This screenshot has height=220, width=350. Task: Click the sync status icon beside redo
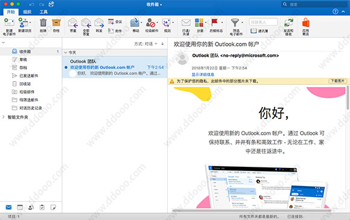[x=51, y=4]
